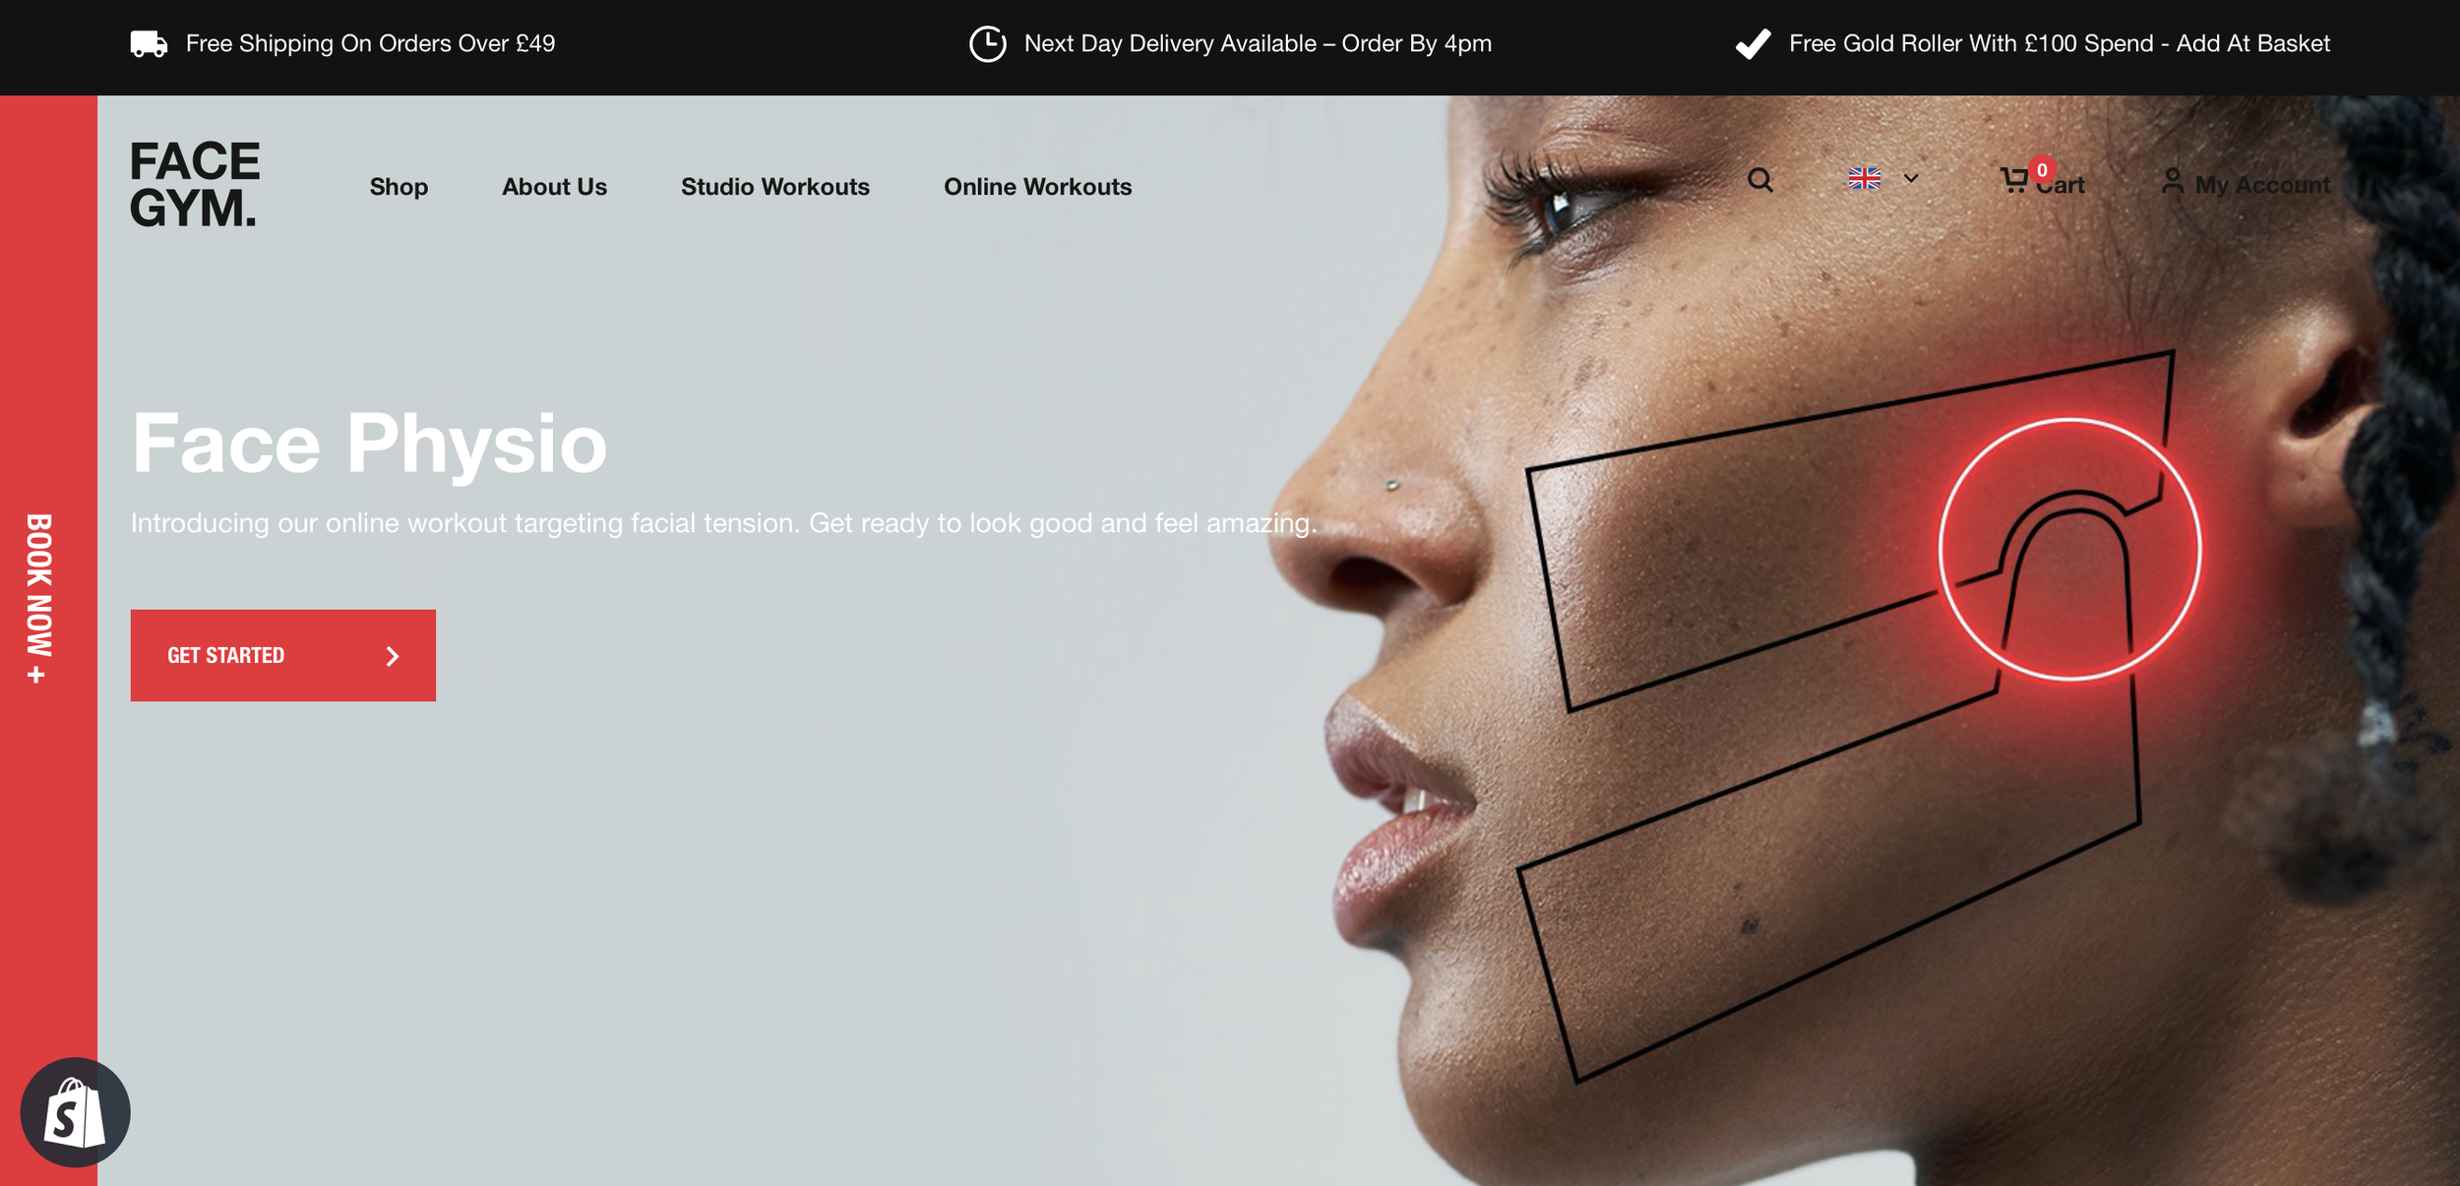The width and height of the screenshot is (2460, 1186).
Task: Open the BOOK NOW + side tab
Action: (x=37, y=598)
